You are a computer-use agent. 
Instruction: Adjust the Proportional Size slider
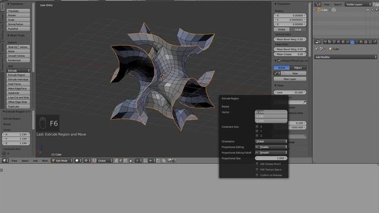[x=271, y=158]
